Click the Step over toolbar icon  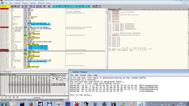(33, 6)
